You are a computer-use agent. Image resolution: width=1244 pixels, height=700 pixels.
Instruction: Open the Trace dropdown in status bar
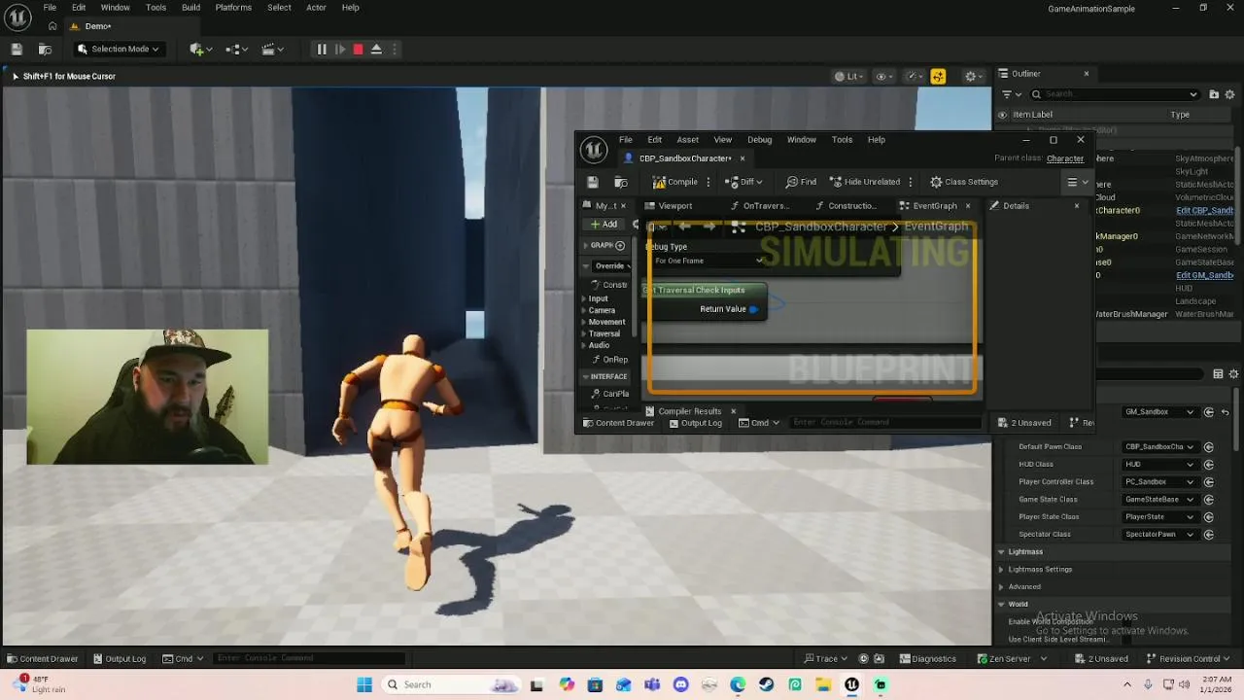824,658
